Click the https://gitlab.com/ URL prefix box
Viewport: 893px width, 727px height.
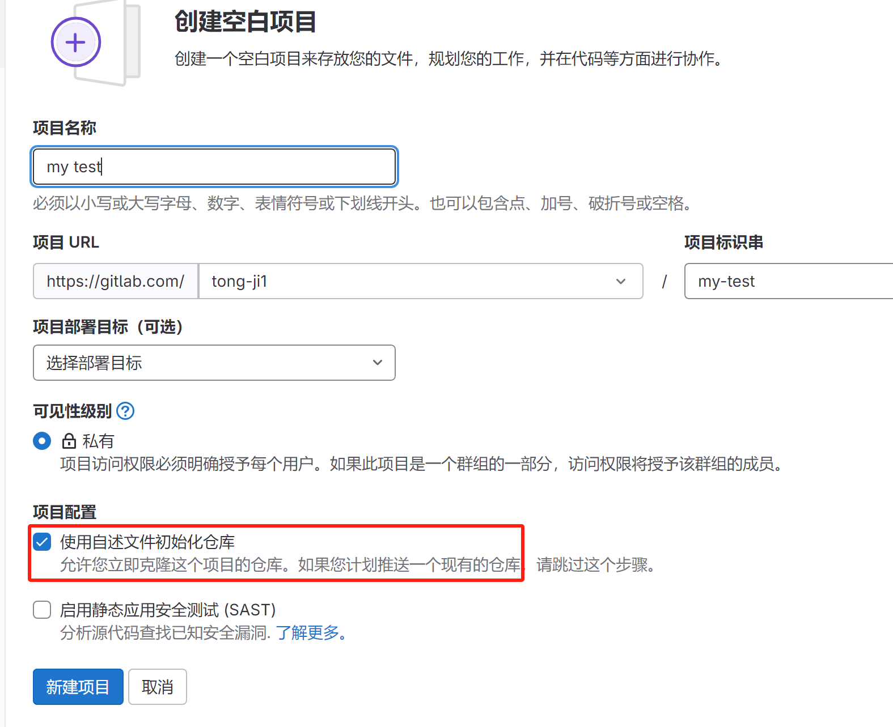point(116,281)
